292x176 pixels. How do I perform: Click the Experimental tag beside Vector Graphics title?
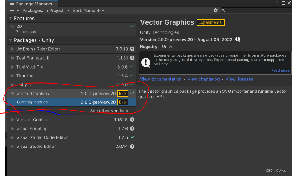tap(211, 22)
